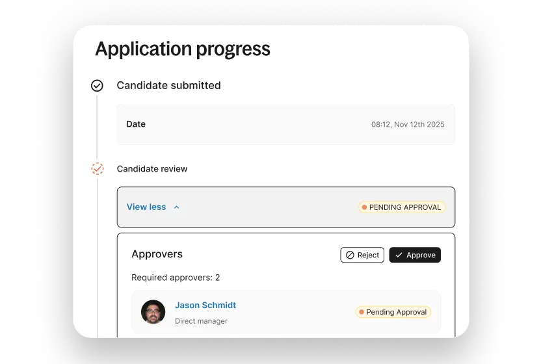Screen dimensions: 541x364
Task: Click the View less link
Action: pos(146,207)
